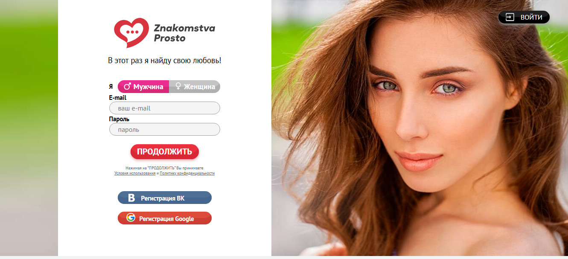This screenshot has width=568, height=259.
Task: Click the woman's portrait photo
Action: 419,128
